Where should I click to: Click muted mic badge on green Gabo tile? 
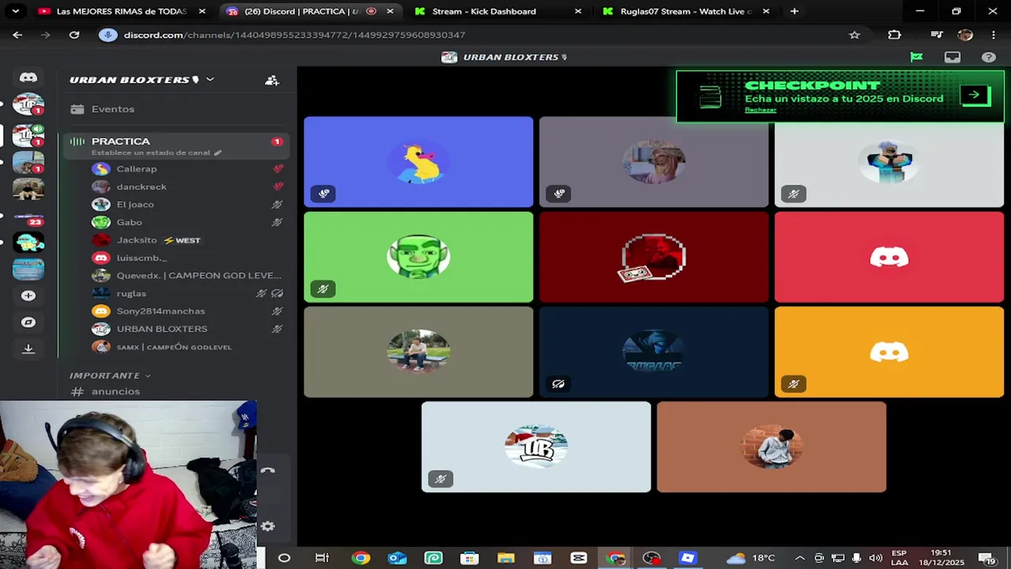tap(322, 289)
